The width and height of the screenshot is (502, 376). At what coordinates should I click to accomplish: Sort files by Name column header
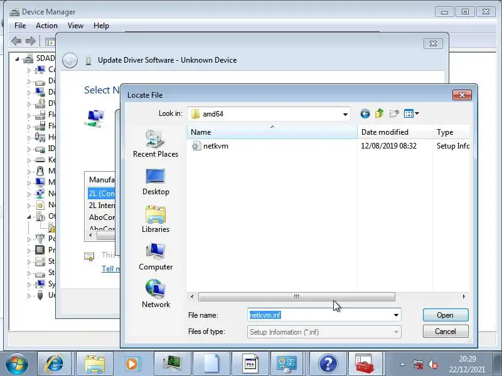point(272,132)
